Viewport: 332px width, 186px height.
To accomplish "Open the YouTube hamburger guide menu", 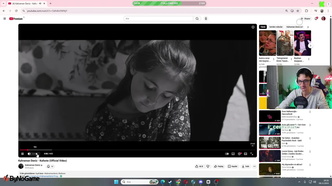I will [4, 19].
